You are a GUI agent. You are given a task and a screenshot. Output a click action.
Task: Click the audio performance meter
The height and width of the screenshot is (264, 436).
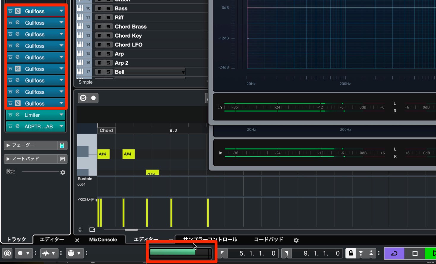[181, 253]
